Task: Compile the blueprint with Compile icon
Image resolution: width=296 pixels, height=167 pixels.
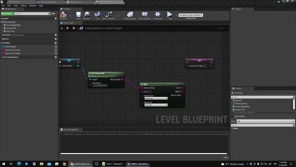Action: pos(63,15)
